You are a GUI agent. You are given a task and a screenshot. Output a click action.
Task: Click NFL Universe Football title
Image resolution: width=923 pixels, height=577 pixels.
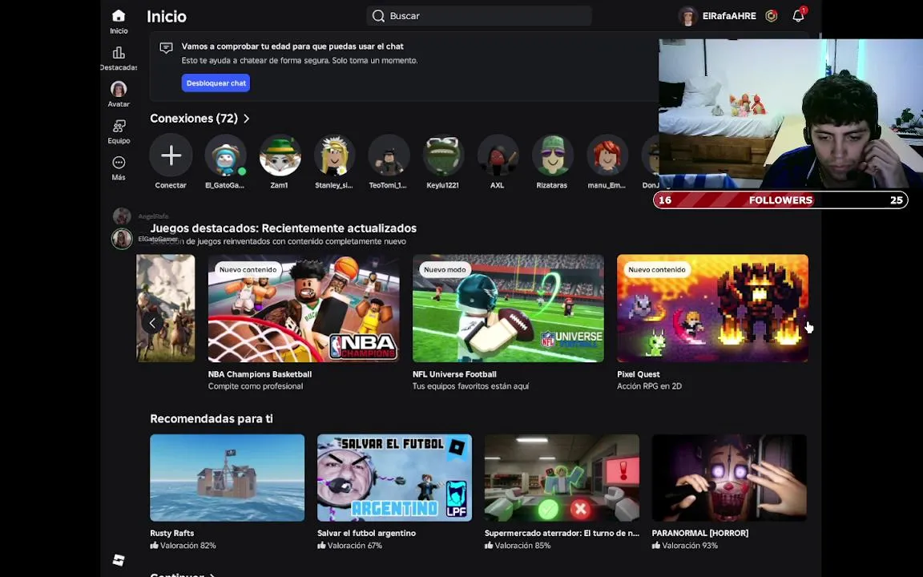click(x=454, y=374)
